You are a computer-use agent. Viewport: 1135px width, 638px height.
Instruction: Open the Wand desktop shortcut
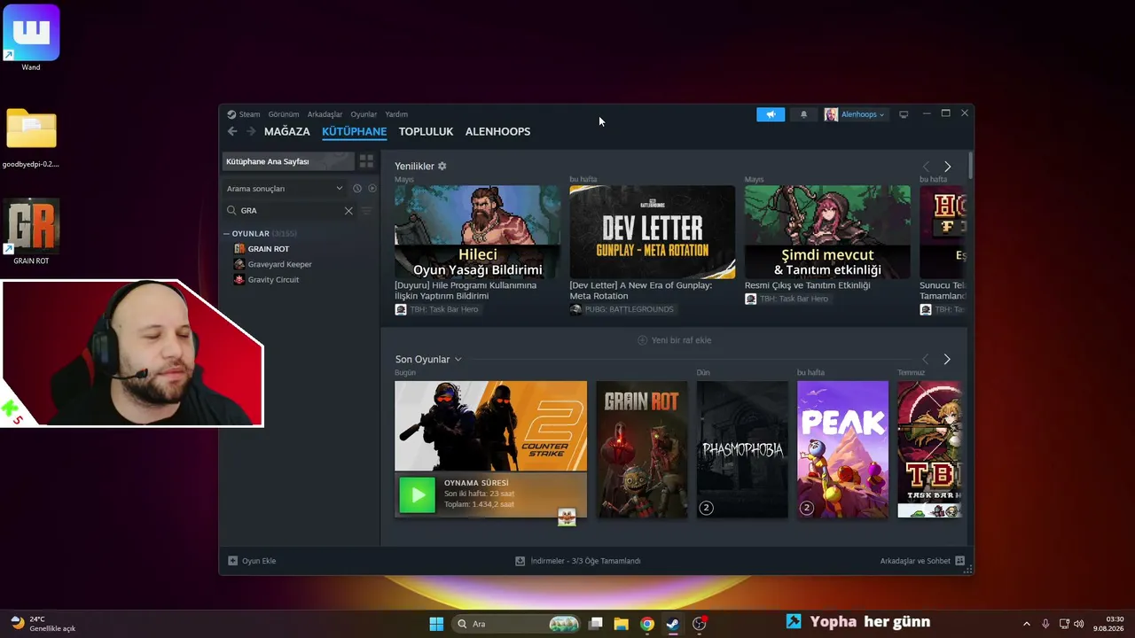pos(31,37)
